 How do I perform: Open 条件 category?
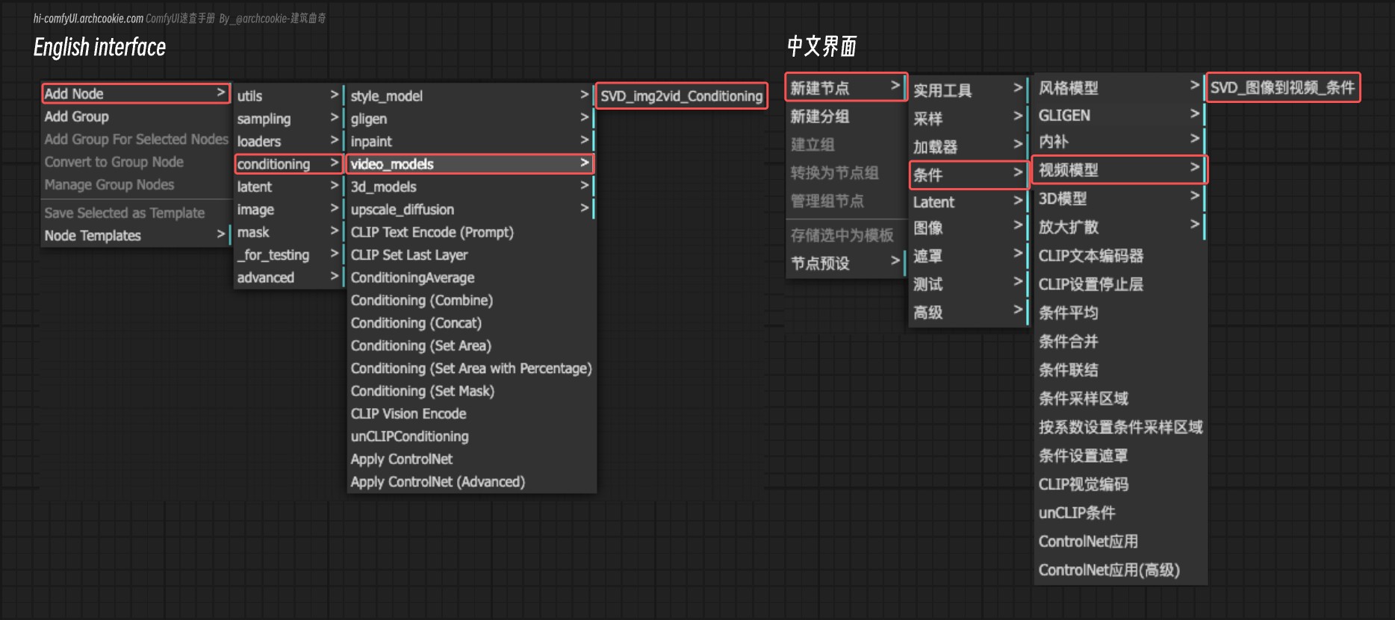coord(968,175)
